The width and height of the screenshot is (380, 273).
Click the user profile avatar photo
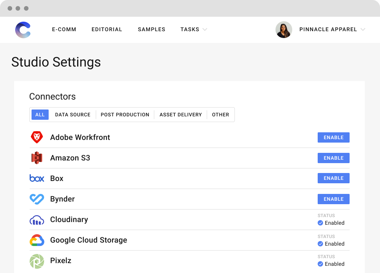point(283,30)
